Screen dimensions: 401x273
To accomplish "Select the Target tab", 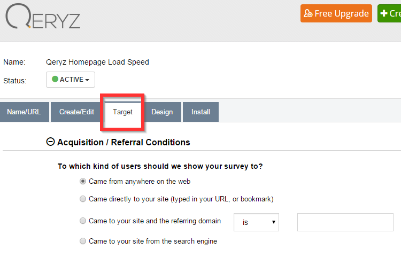I will coord(122,112).
